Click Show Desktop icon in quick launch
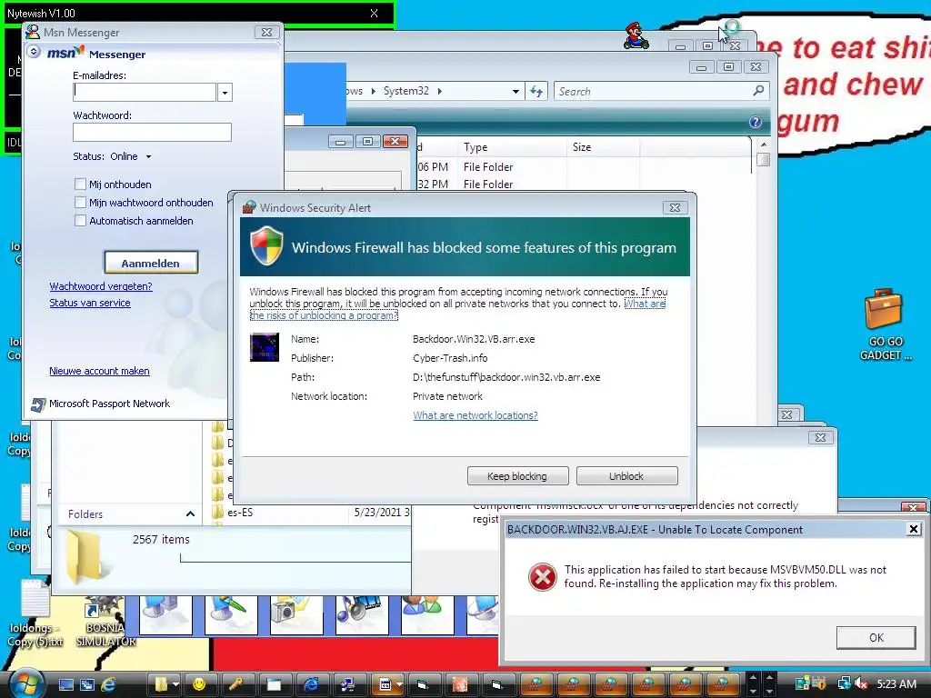The height and width of the screenshot is (698, 931). [66, 684]
